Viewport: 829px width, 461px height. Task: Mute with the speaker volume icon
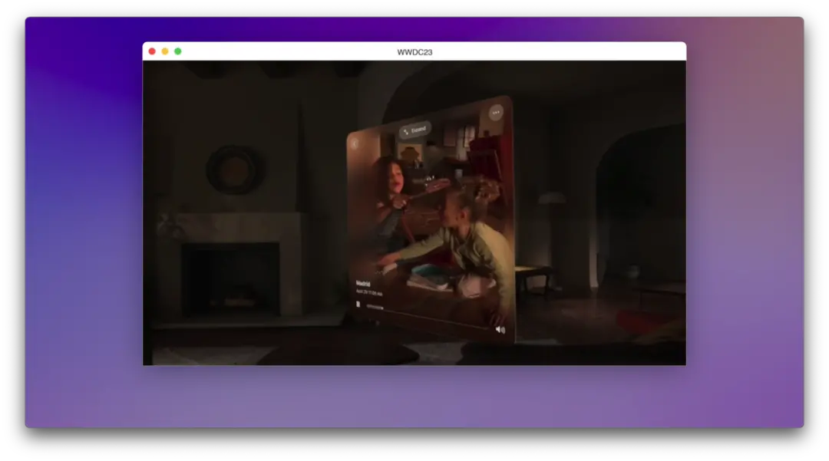(x=500, y=330)
